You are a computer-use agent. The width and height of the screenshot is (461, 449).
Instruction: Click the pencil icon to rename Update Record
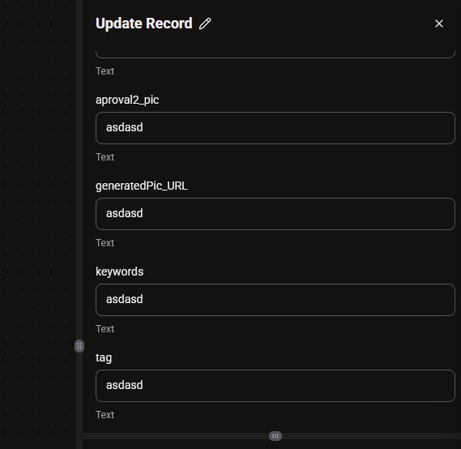coord(205,24)
